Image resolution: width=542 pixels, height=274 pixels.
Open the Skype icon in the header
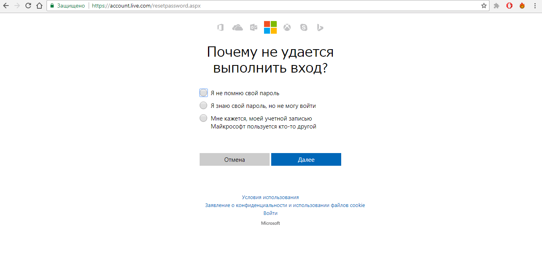[x=304, y=27]
